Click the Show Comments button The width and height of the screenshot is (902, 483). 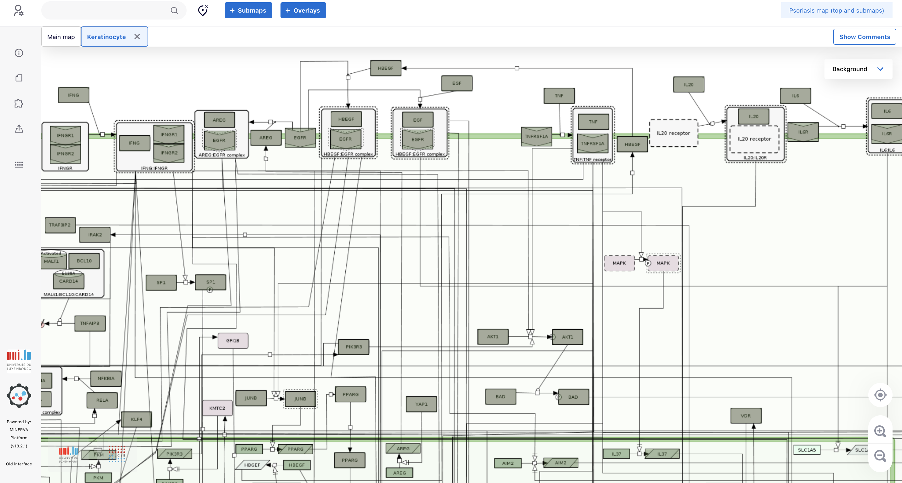(x=864, y=37)
